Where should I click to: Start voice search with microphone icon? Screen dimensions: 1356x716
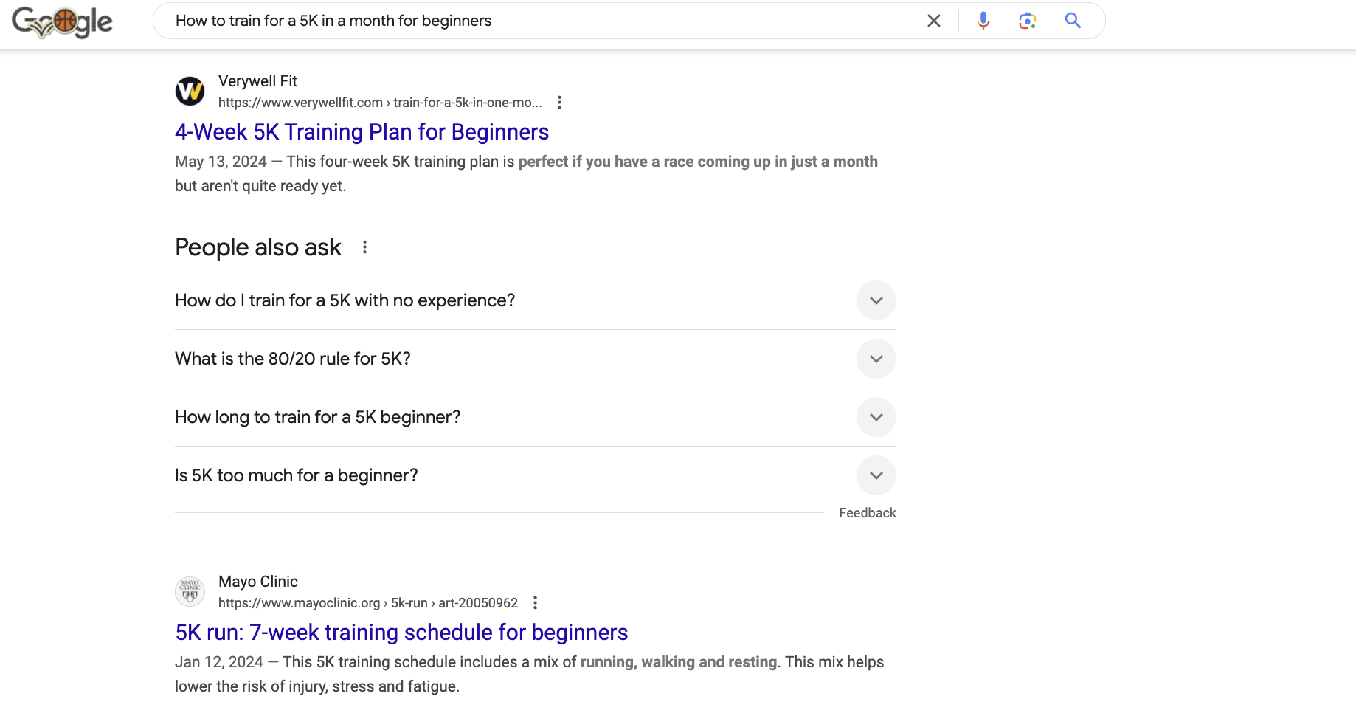[983, 21]
